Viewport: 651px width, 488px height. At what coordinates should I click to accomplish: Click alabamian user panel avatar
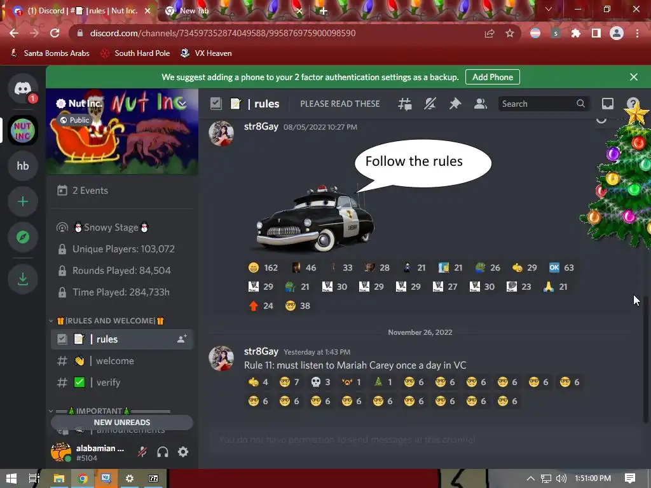[60, 452]
